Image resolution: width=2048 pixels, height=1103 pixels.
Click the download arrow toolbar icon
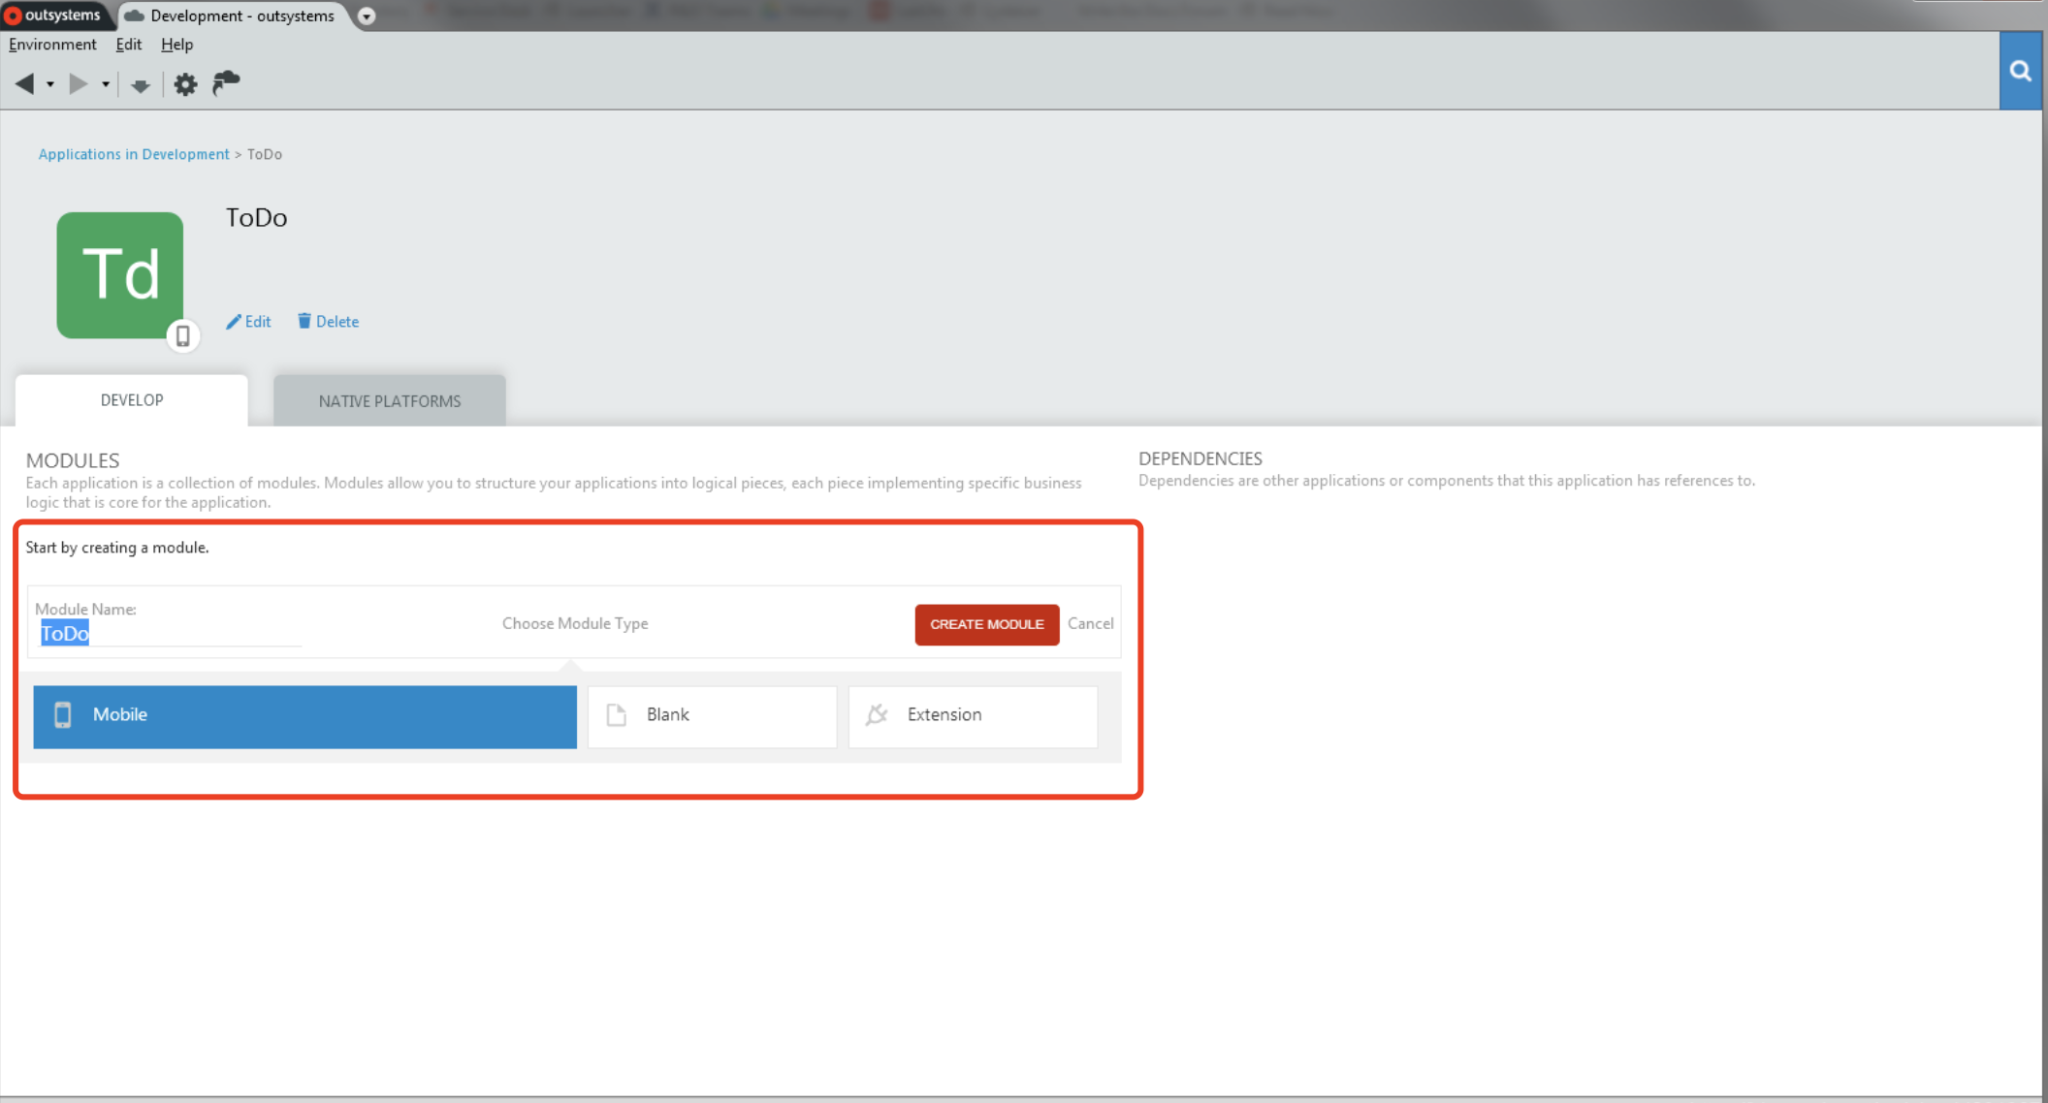coord(141,86)
